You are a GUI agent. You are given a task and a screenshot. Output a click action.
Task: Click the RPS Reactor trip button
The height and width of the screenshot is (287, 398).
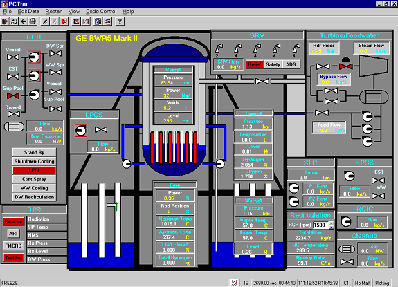pyautogui.click(x=13, y=221)
